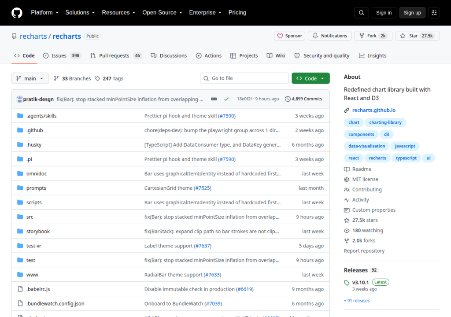Fork the repository button

tap(373, 36)
